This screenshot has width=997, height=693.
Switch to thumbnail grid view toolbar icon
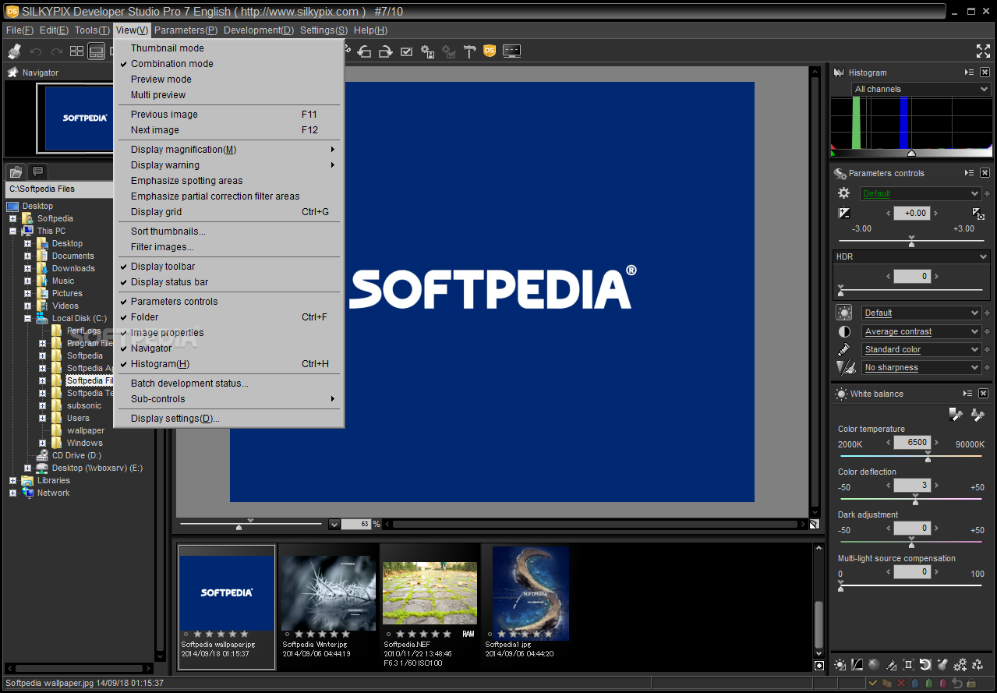tap(76, 51)
